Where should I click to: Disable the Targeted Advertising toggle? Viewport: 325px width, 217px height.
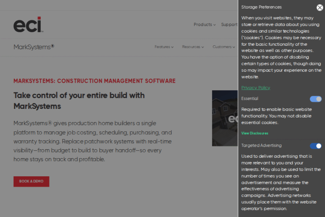pyautogui.click(x=315, y=146)
